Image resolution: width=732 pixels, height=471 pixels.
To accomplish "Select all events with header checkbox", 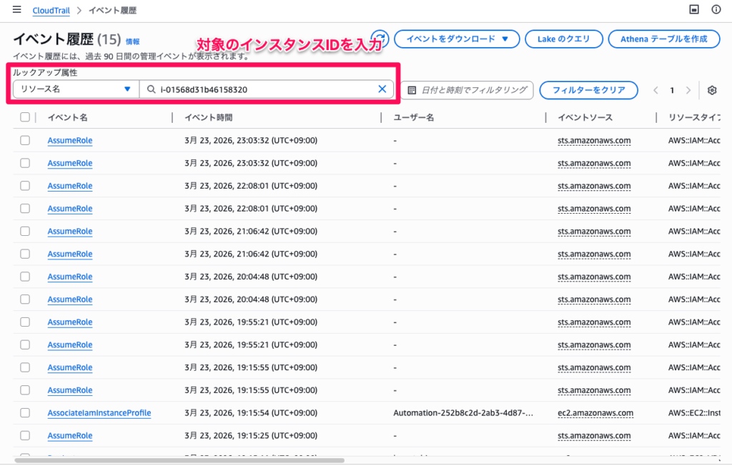I will (x=25, y=117).
